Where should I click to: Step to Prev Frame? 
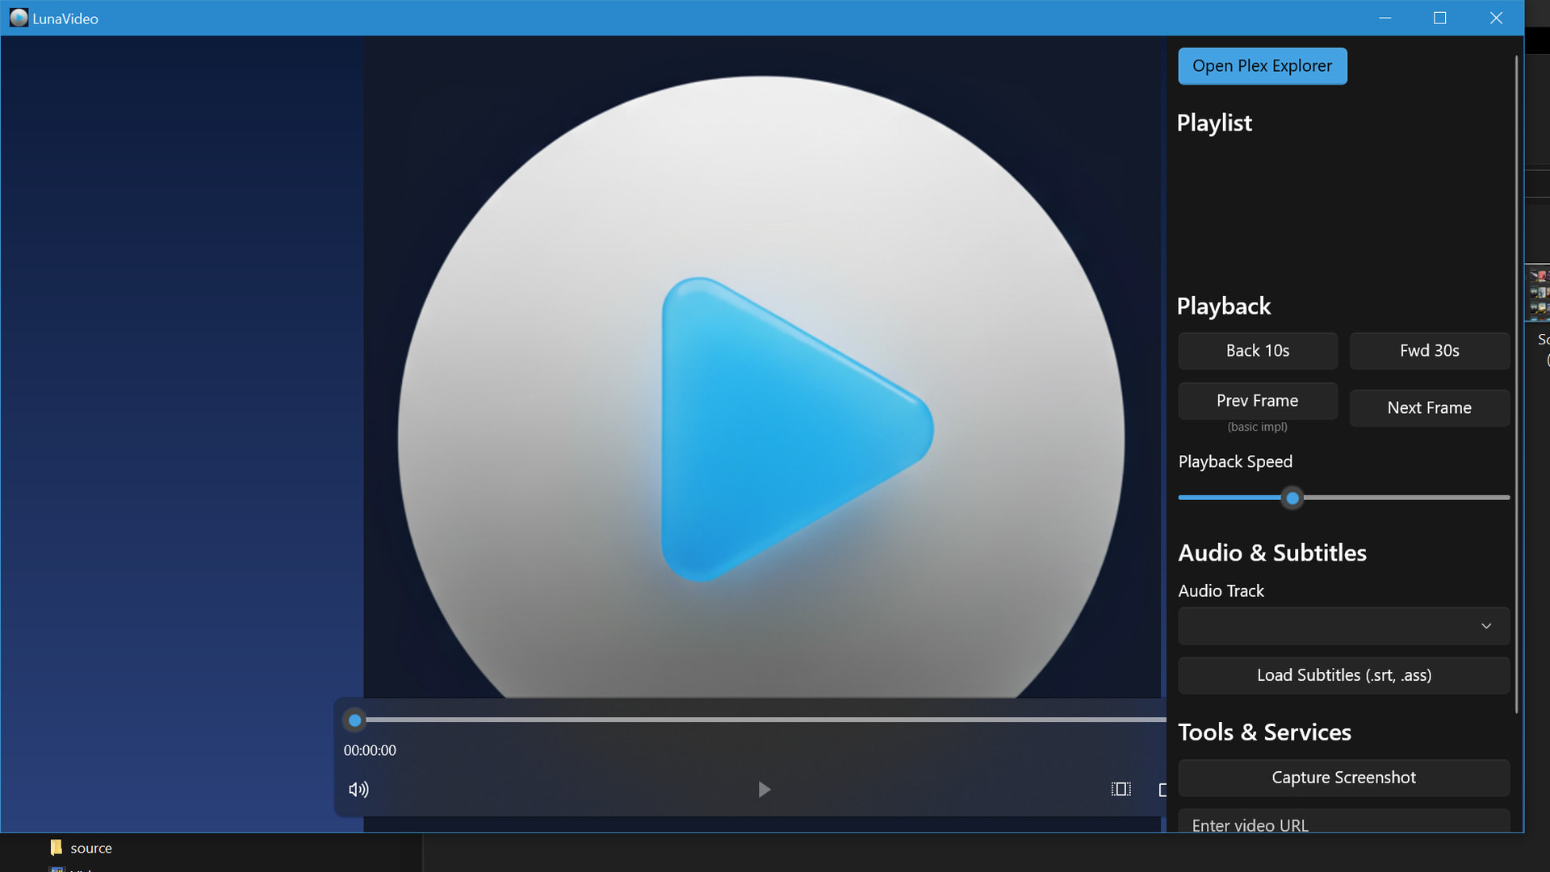point(1257,401)
